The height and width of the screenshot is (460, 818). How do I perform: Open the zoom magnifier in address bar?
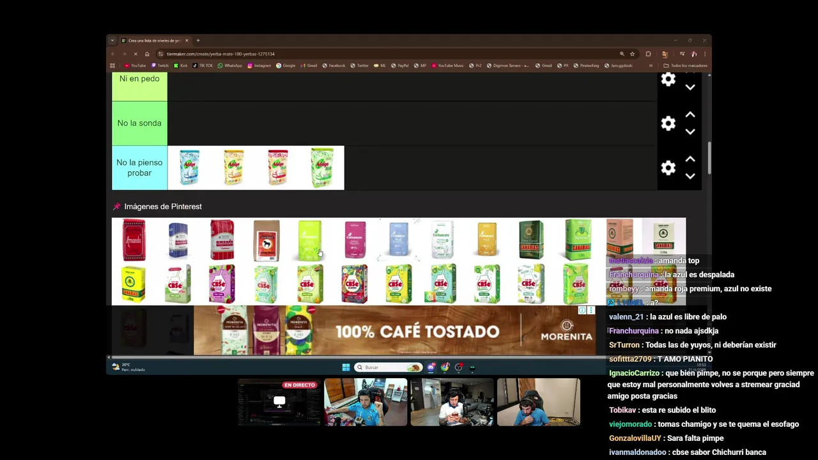[622, 54]
